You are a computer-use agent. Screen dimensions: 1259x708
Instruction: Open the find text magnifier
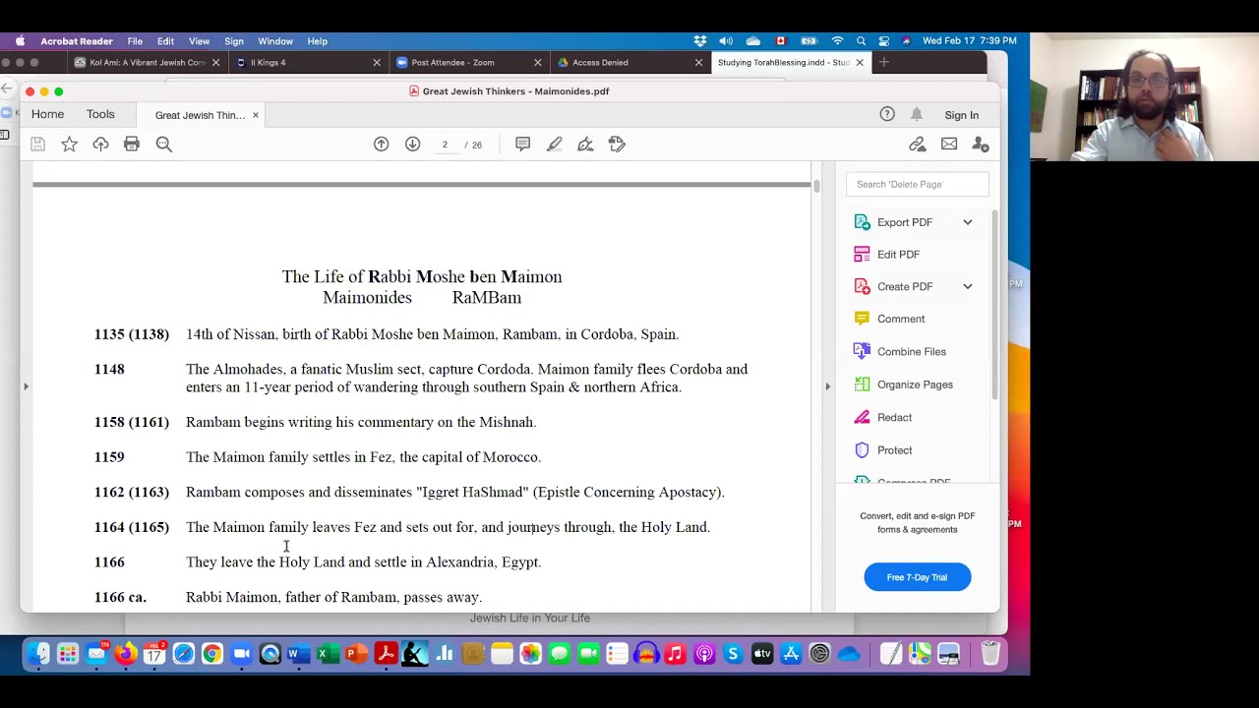pos(164,145)
